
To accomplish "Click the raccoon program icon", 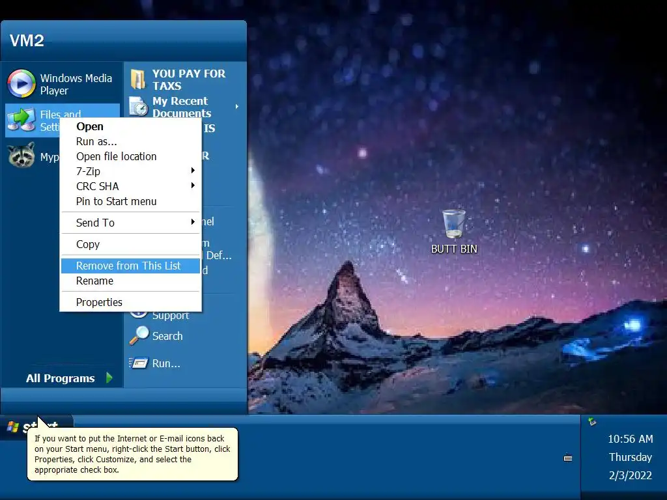I will 21,156.
